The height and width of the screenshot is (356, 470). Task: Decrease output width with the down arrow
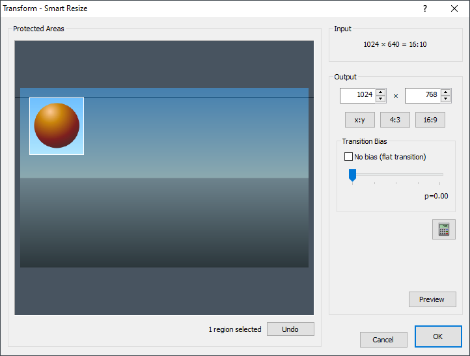[381, 99]
